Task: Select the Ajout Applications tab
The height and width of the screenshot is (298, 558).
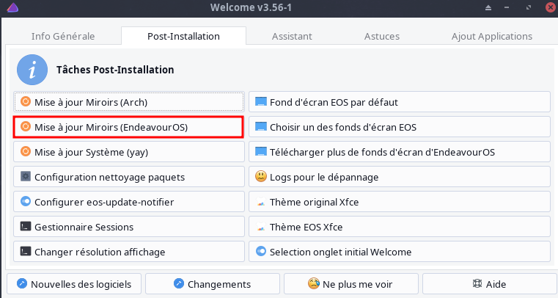Action: 492,36
